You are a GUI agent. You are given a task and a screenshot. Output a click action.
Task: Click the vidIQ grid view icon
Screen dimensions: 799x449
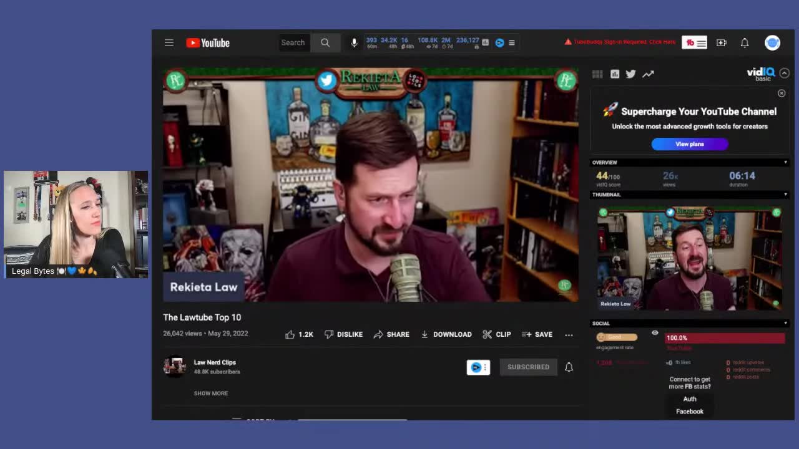click(x=597, y=74)
